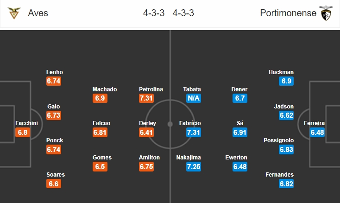Select Falcao's 6.81 rating badge

click(100, 133)
